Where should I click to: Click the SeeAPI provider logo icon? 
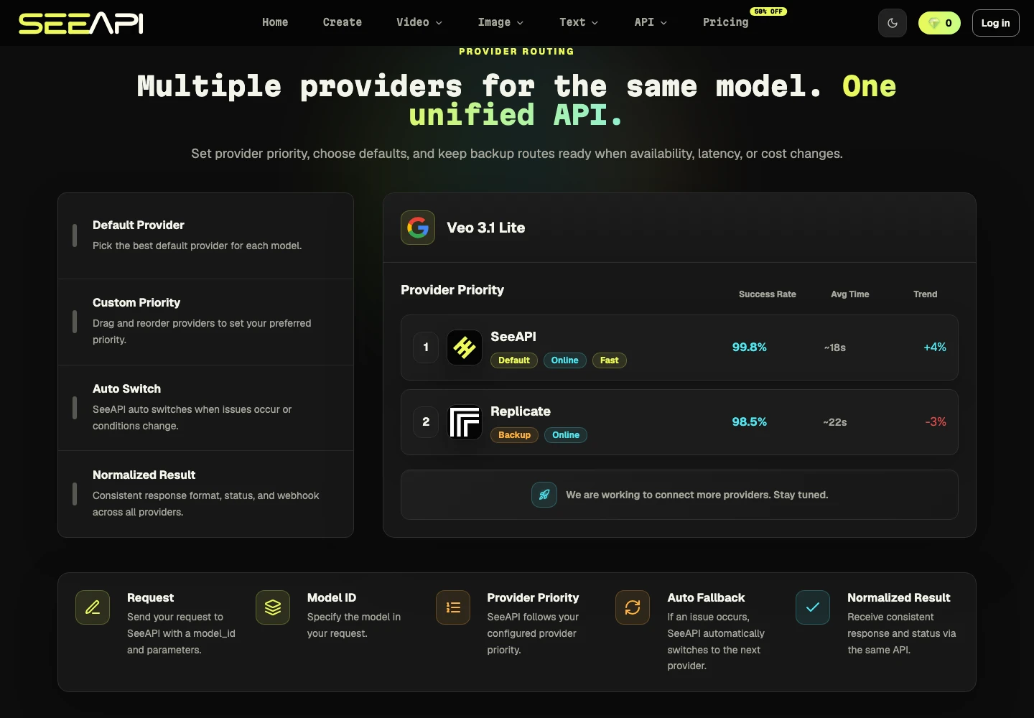pyautogui.click(x=465, y=348)
